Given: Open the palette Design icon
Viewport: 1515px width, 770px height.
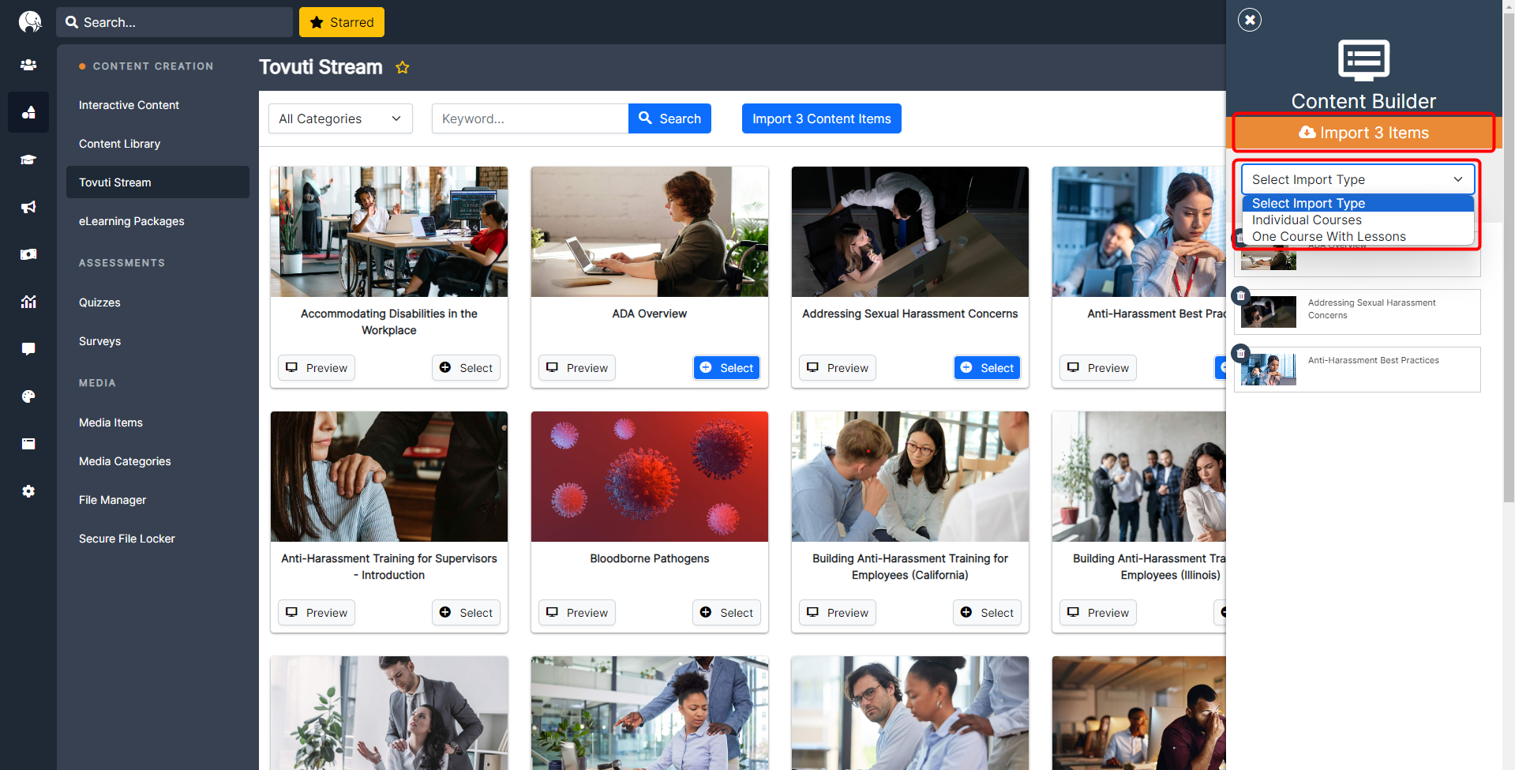Looking at the screenshot, I should 28,396.
